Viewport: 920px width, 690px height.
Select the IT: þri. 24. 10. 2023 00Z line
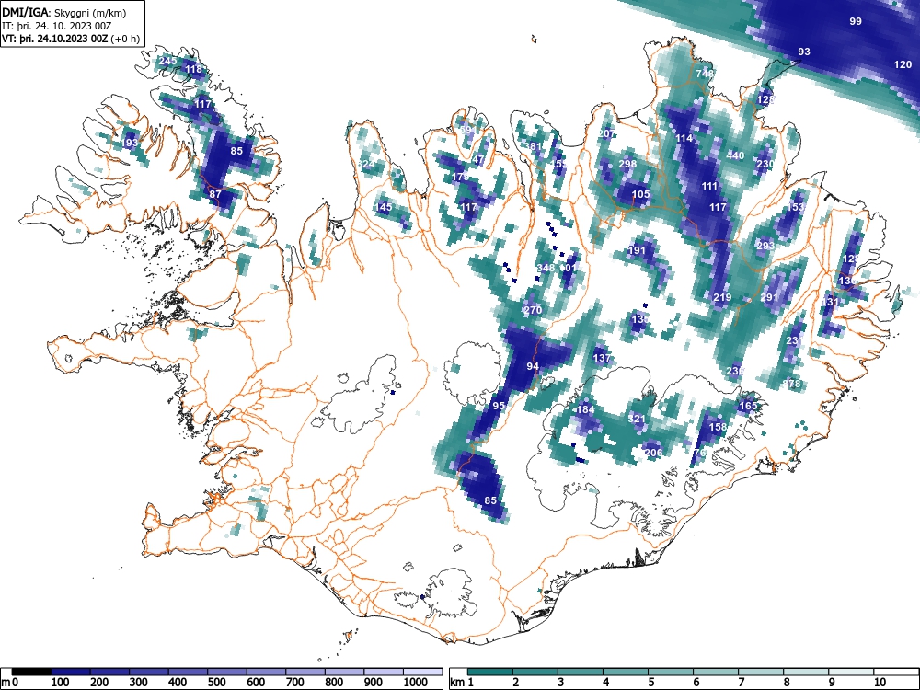57,26
